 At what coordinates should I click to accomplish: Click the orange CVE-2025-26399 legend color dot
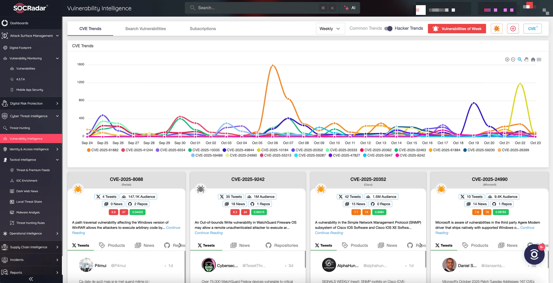coord(499,150)
